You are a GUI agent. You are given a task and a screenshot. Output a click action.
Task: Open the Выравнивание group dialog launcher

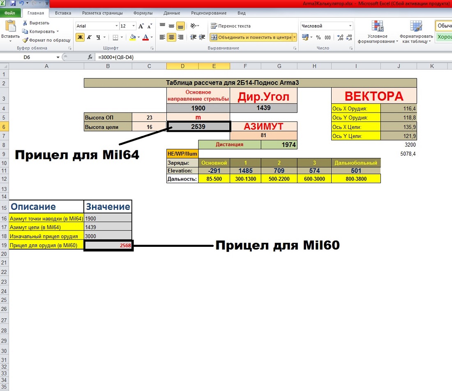[x=295, y=48]
